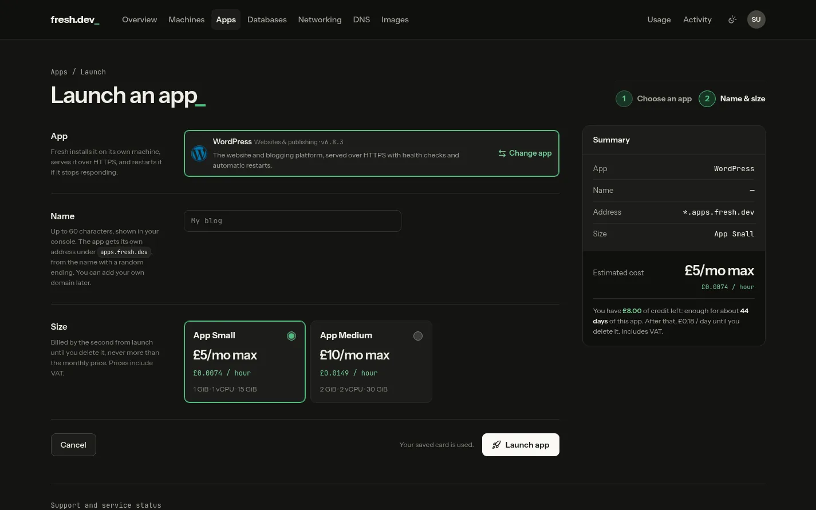Focus the app Name input field
The image size is (816, 510).
pyautogui.click(x=292, y=221)
